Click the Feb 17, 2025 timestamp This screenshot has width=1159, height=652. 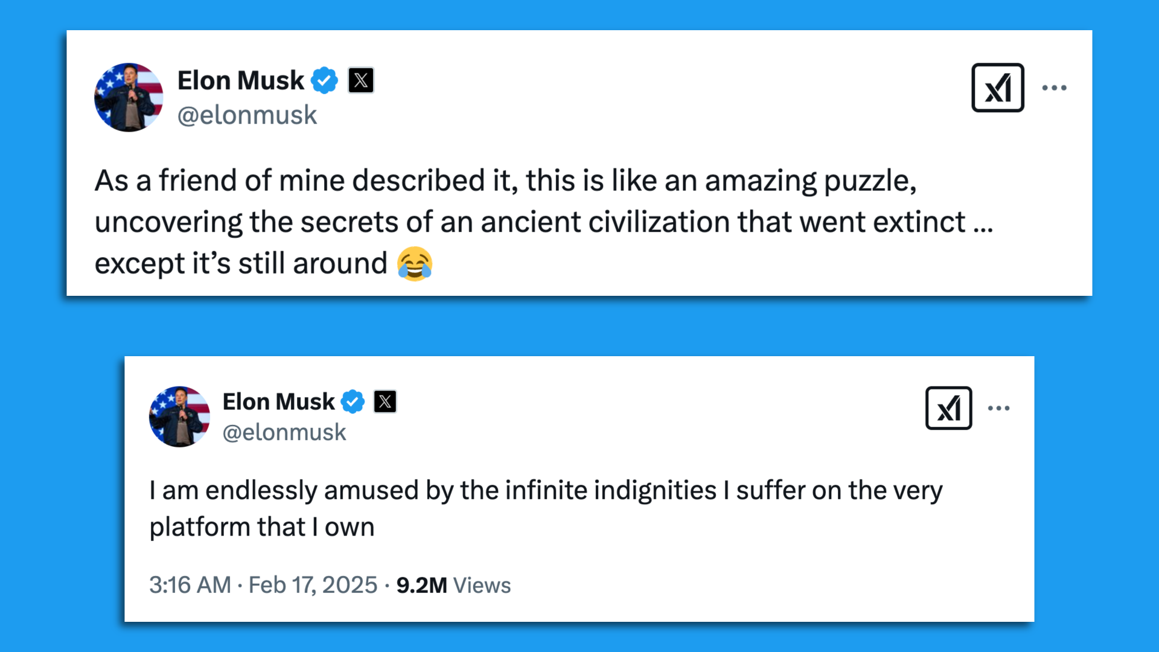coord(311,584)
